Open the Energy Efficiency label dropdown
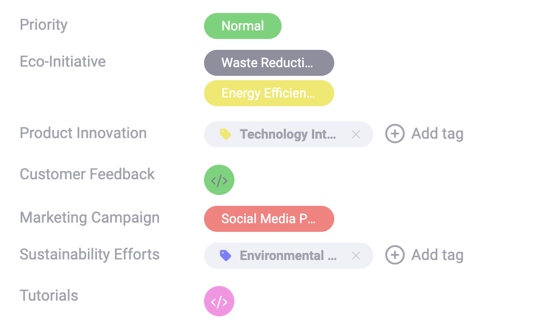Image resolution: width=548 pixels, height=325 pixels. pyautogui.click(x=269, y=93)
